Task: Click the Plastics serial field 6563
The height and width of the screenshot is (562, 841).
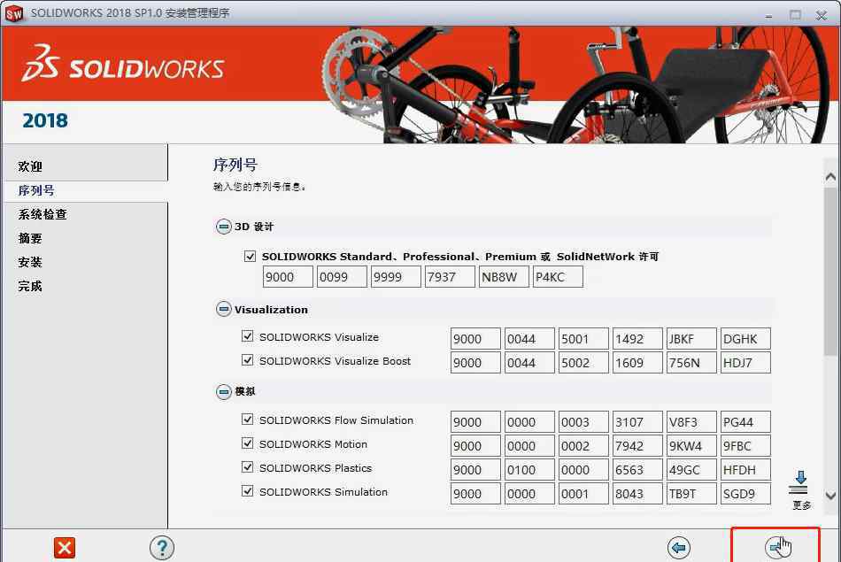Action: 637,470
